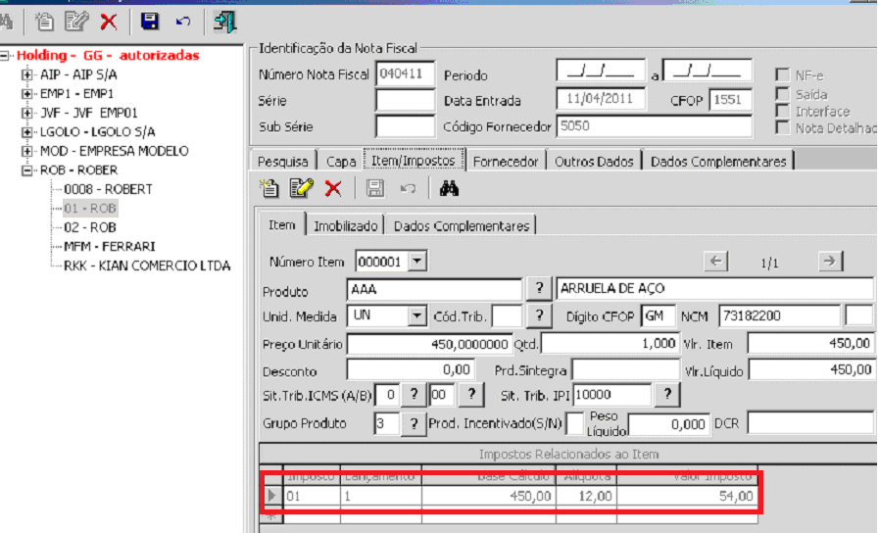Enable the NF-e checkbox
Image resolution: width=879 pixels, height=533 pixels.
(x=783, y=75)
